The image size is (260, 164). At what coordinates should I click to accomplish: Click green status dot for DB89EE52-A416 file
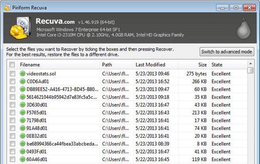pyautogui.click(x=23, y=89)
